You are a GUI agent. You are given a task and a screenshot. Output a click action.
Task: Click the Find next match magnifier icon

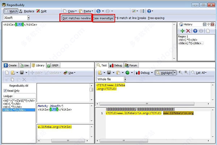pyautogui.click(x=186, y=72)
